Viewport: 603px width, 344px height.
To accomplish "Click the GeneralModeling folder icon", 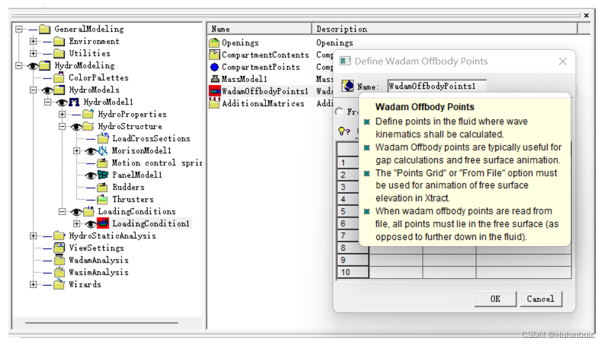I will [x=44, y=29].
